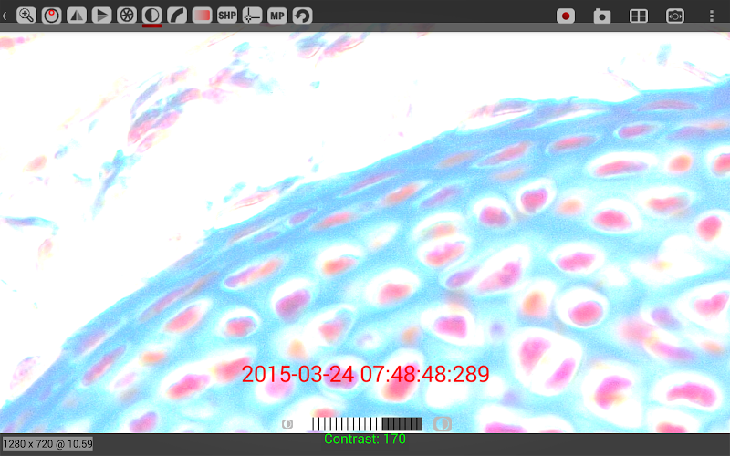Click the red timestamp 2015-03-24 07:48:48:289
Viewport: 730px width, 456px height.
pos(366,374)
